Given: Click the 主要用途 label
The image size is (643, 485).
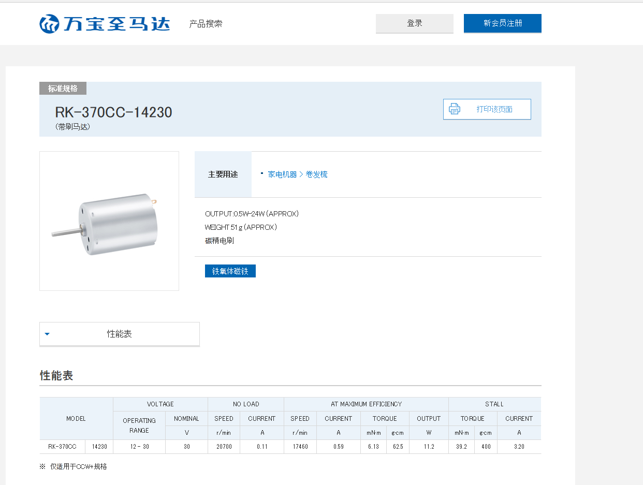Looking at the screenshot, I should 223,174.
